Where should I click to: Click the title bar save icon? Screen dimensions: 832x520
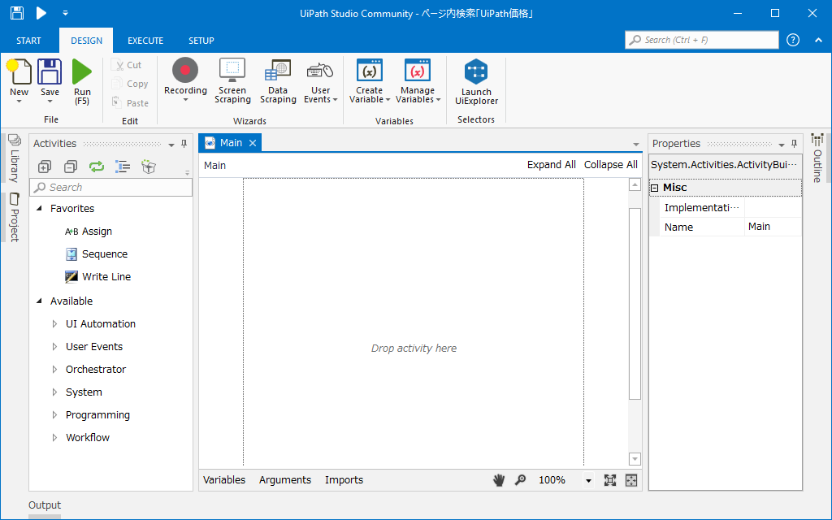pyautogui.click(x=17, y=13)
